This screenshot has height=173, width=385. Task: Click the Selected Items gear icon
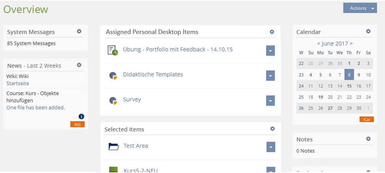click(x=272, y=129)
